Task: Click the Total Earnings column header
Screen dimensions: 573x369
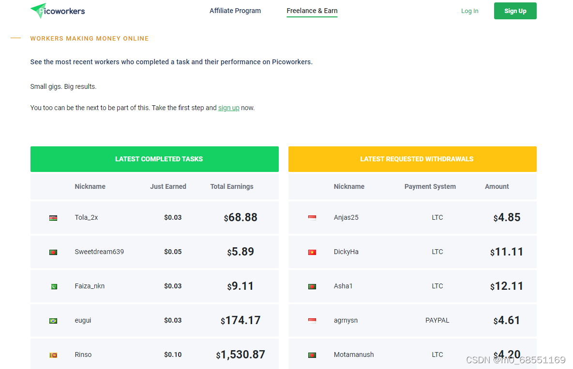Action: 232,187
